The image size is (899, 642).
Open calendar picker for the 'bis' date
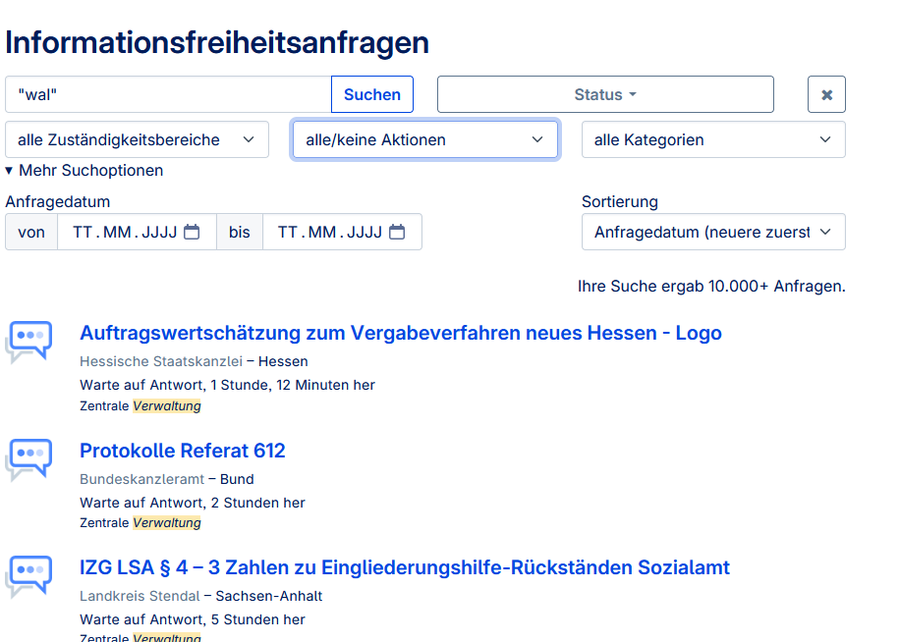[397, 233]
